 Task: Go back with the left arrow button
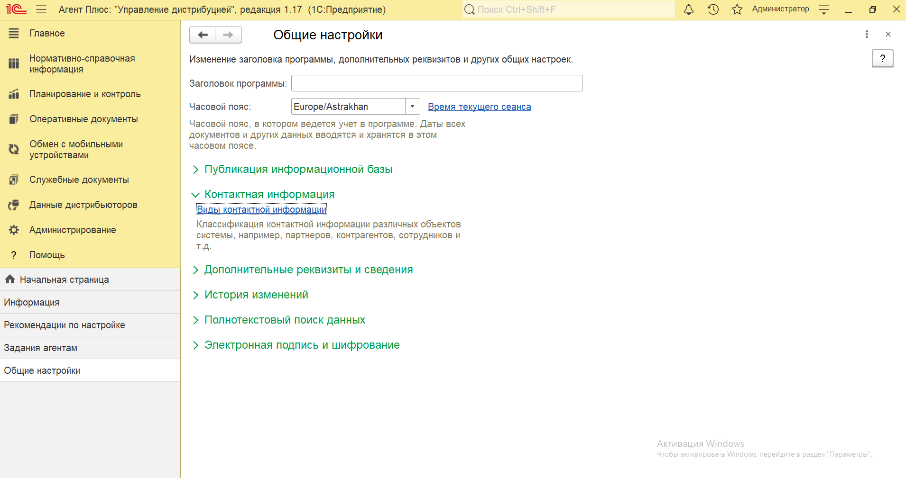coord(203,35)
